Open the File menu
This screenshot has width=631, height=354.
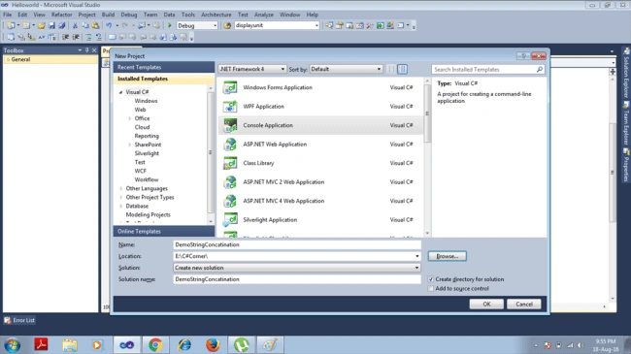pos(7,15)
